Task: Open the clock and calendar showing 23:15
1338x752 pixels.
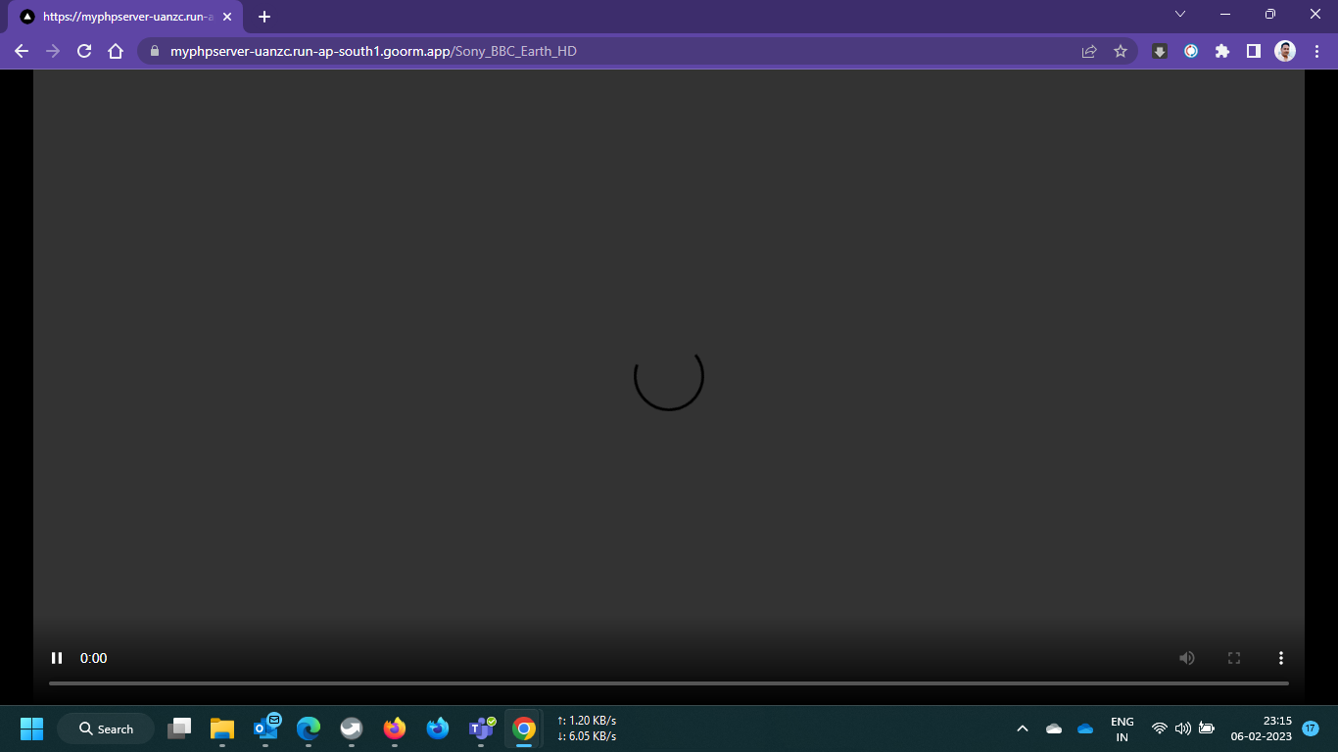Action: [1262, 728]
